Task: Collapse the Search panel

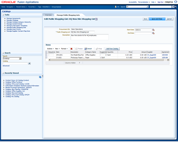Action: click(3, 53)
